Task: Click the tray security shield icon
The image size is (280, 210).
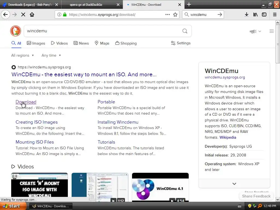Action: [250, 206]
